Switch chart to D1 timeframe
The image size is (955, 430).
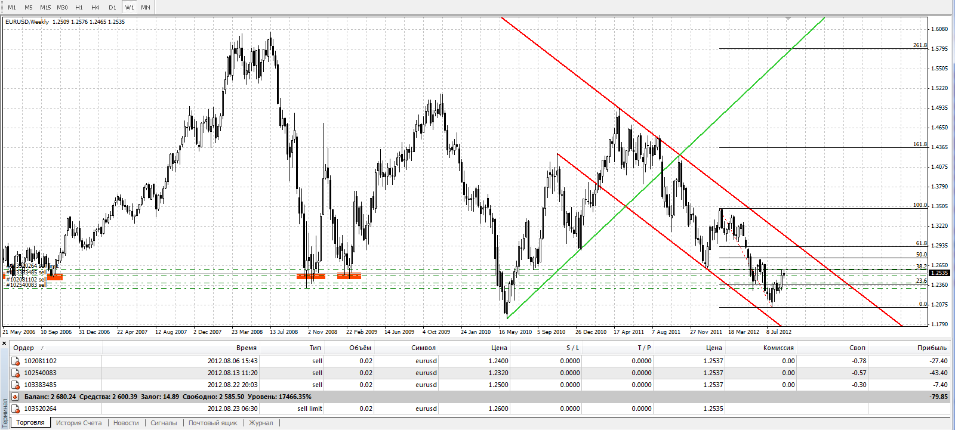click(112, 7)
